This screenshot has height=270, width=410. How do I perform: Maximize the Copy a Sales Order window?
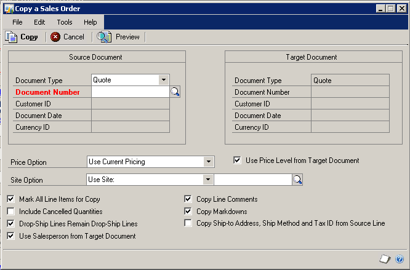tap(391, 9)
